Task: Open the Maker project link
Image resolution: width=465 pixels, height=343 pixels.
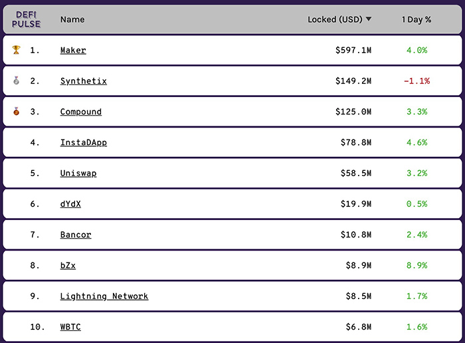Action: [x=73, y=51]
